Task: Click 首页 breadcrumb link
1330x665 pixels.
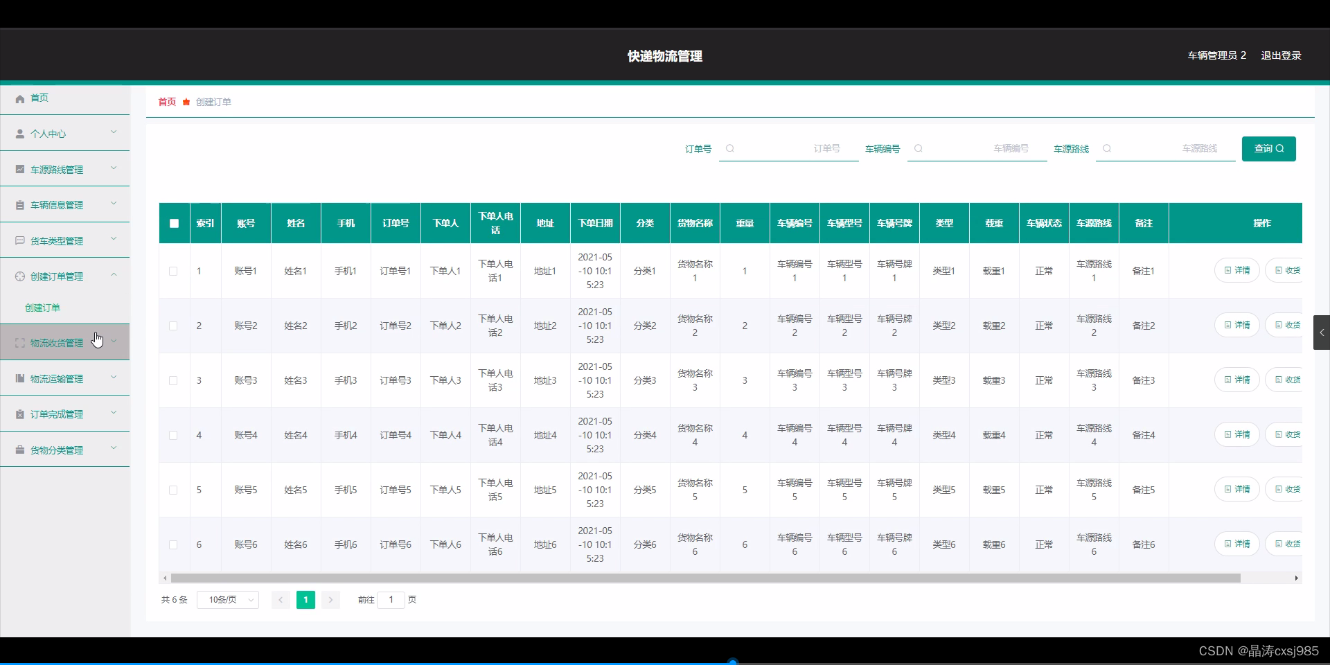Action: tap(167, 102)
